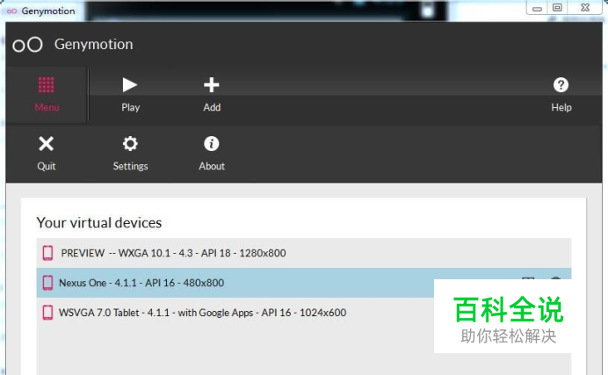
Task: Select Nexus One 4.1.1 device row
Action: point(304,283)
